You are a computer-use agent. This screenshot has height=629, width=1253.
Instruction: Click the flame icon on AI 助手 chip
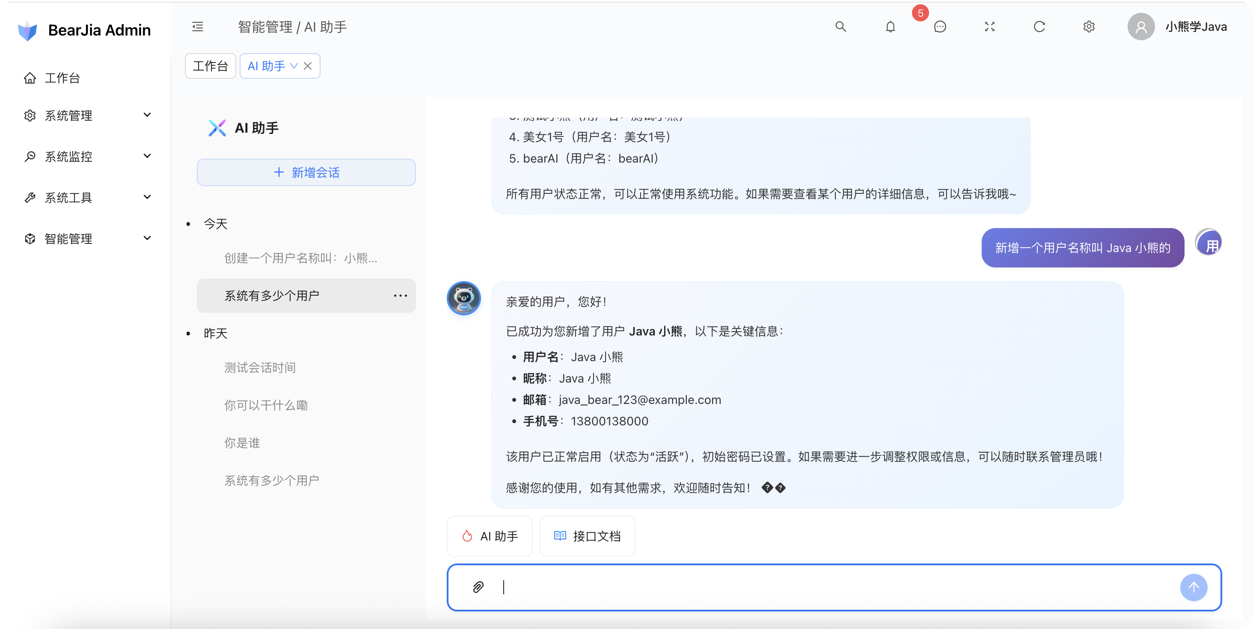(467, 536)
